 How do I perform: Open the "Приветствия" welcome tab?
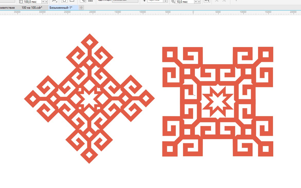pyautogui.click(x=7, y=8)
